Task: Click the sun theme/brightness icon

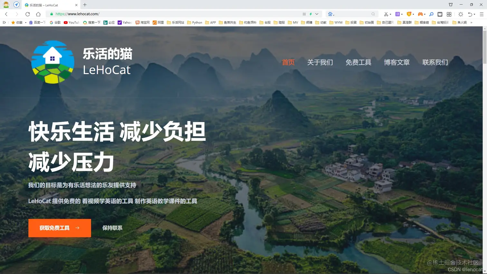Action: coord(461,14)
